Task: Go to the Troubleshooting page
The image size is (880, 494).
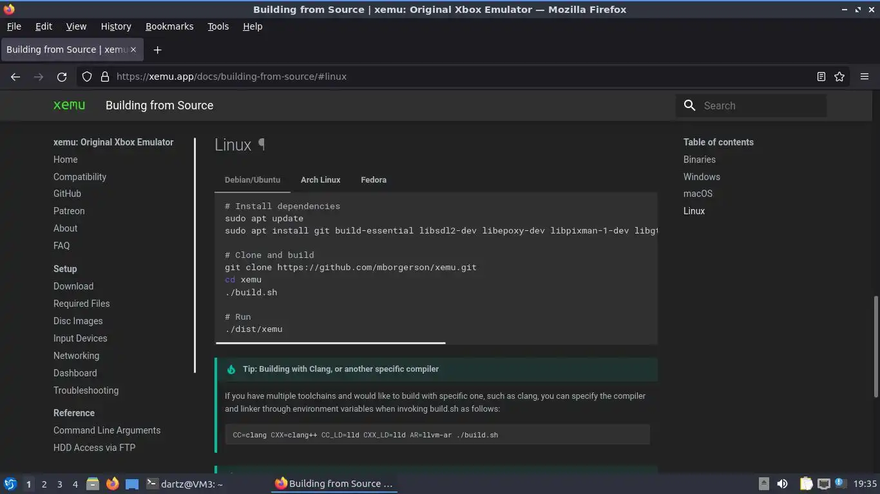Action: point(86,390)
